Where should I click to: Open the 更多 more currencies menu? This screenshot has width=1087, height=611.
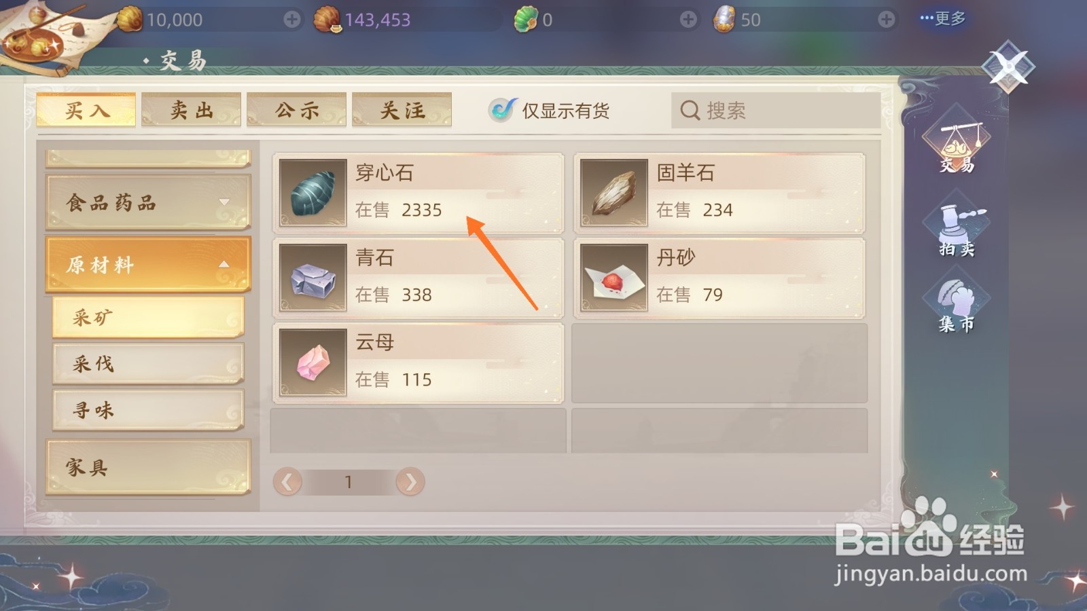click(x=943, y=18)
